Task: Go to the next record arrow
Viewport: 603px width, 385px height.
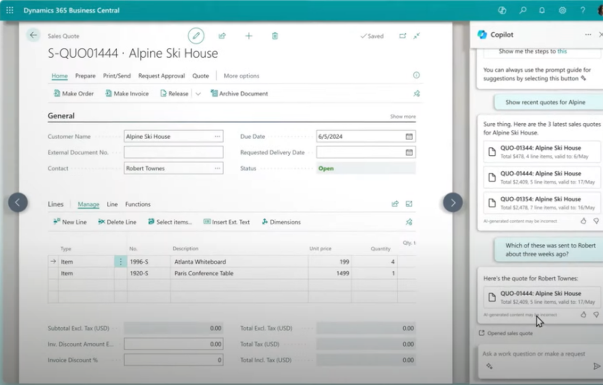Action: 453,203
